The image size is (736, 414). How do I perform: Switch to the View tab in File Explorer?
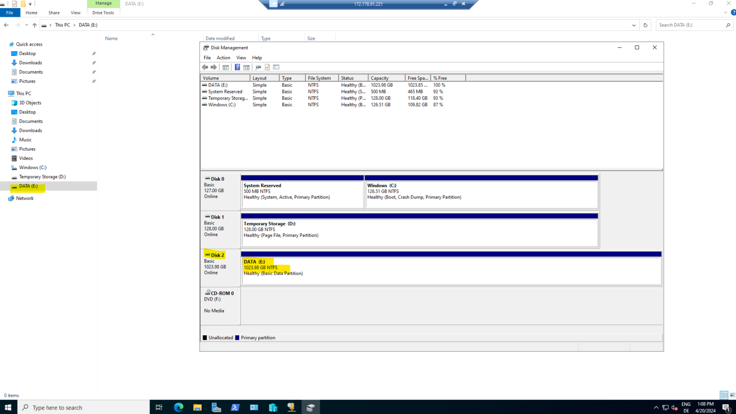pos(75,12)
